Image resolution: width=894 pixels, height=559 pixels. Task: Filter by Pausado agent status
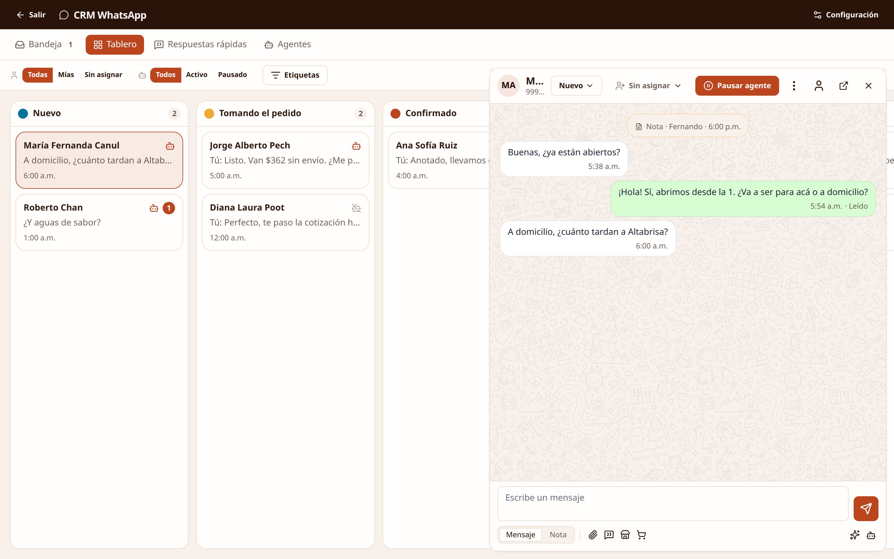(x=233, y=75)
